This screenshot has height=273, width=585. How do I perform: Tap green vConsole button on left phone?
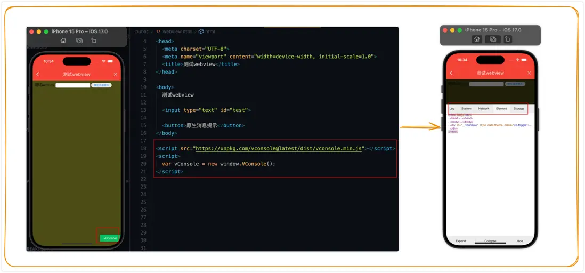[110, 238]
